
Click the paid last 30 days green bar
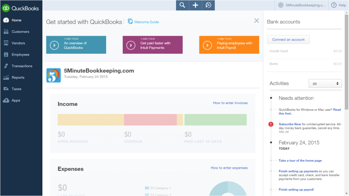(215, 120)
